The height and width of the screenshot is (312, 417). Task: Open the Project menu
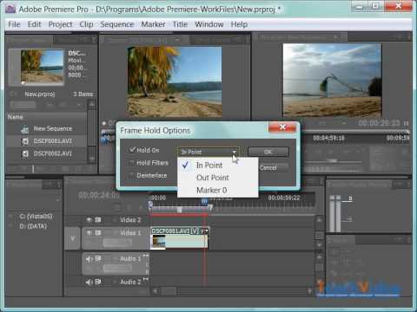[60, 24]
